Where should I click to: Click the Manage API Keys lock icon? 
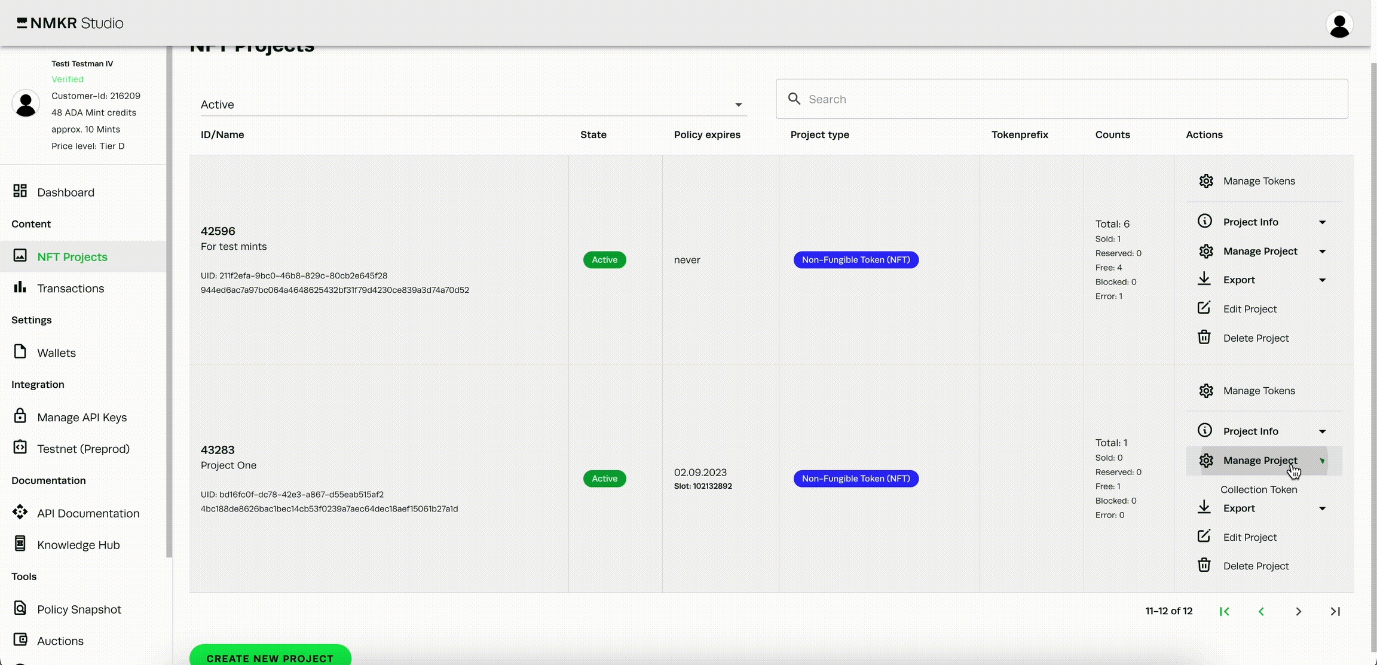click(20, 416)
